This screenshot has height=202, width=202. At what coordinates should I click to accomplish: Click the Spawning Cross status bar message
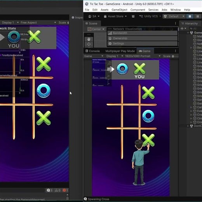click(98, 199)
